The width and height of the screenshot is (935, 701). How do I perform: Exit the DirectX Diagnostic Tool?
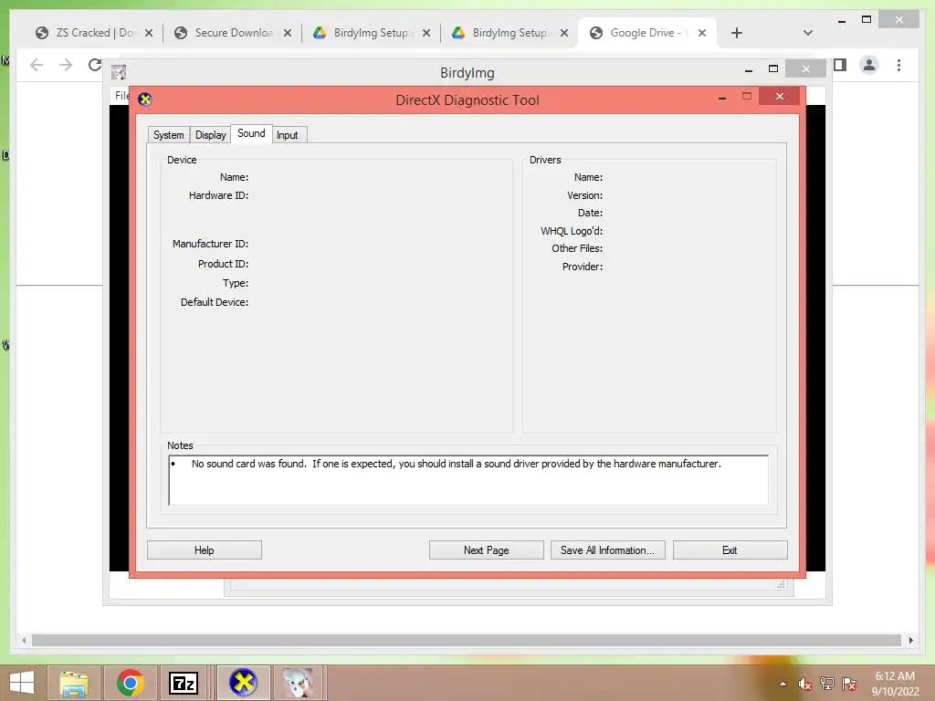730,550
